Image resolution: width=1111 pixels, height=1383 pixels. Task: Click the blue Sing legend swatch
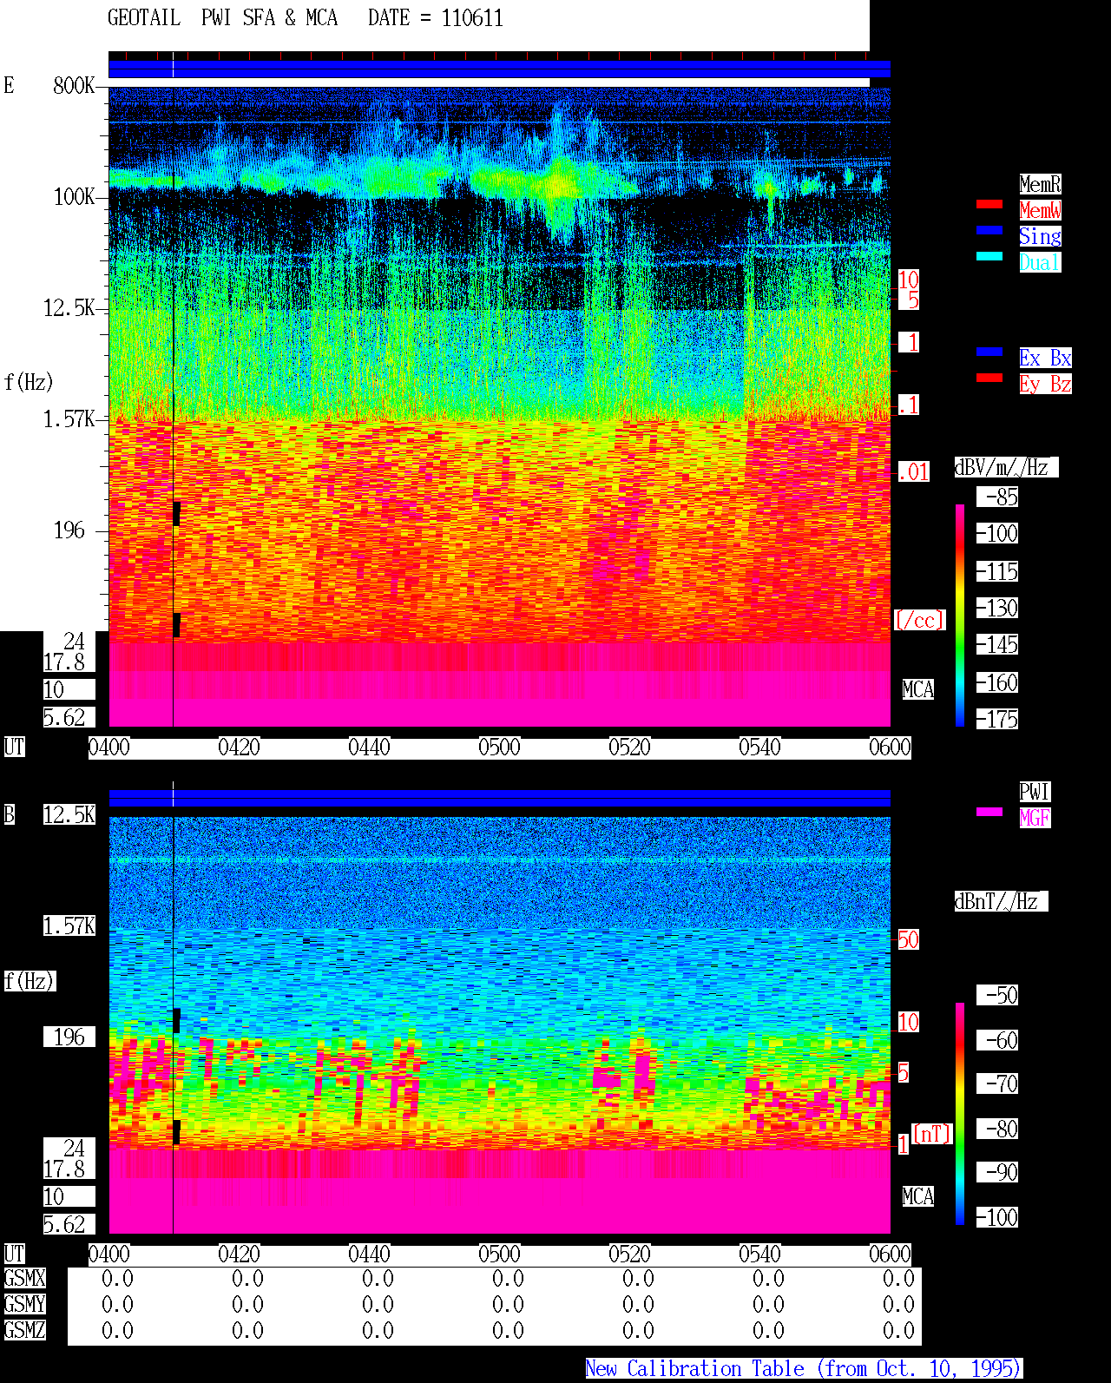point(989,230)
